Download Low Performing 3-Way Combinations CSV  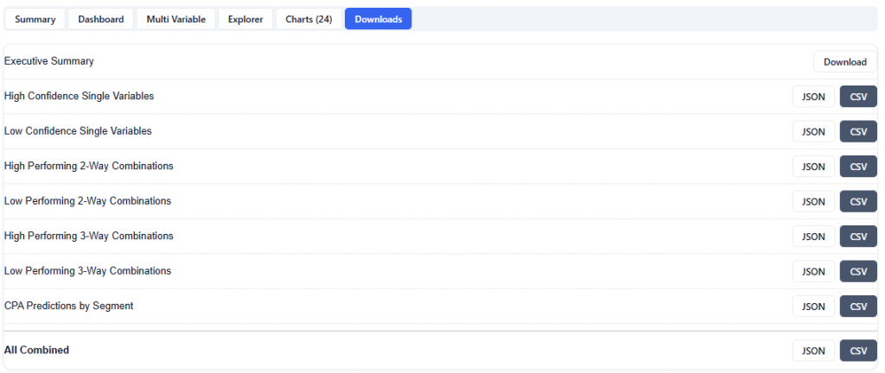pos(858,272)
